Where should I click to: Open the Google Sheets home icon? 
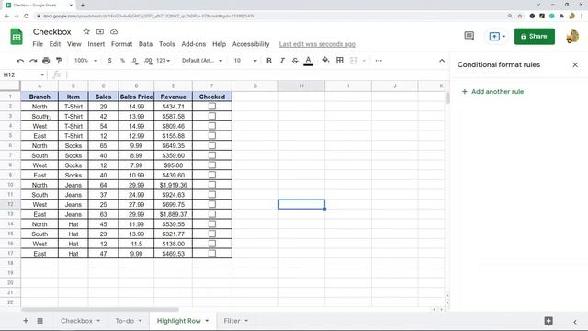click(17, 37)
